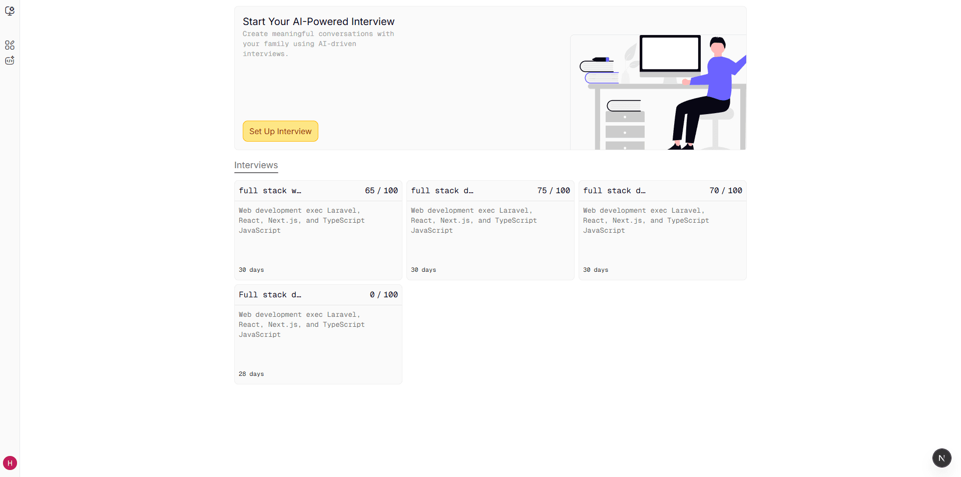Click '30 days' on the 75-score card
961x477 pixels.
tap(423, 270)
